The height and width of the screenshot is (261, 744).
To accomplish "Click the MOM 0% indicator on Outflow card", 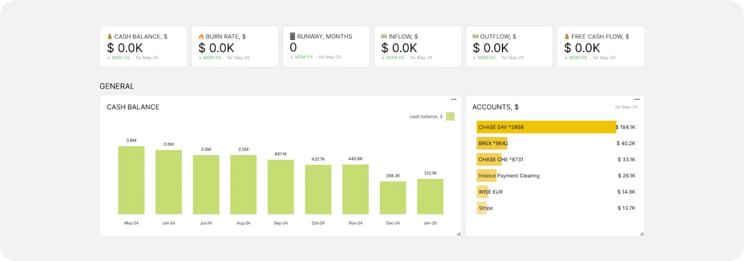I will coord(484,58).
